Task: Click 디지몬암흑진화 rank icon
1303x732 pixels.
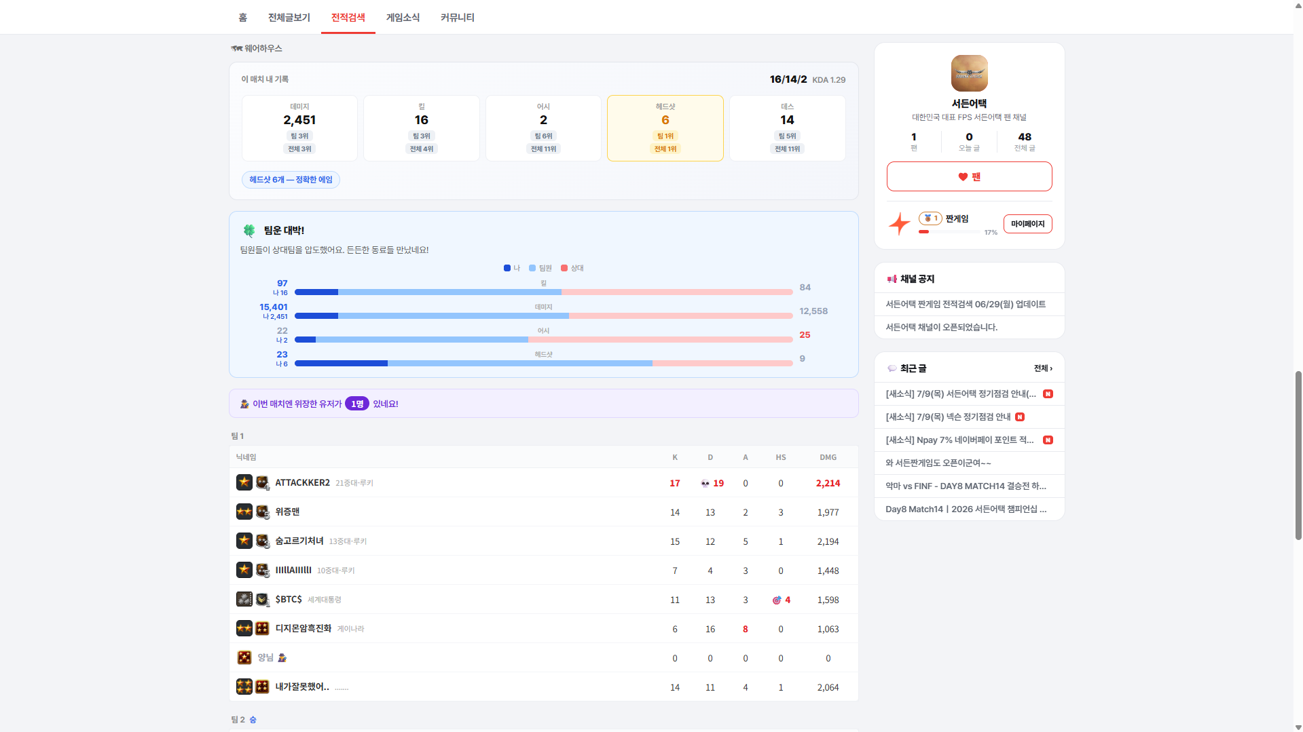Action: (244, 629)
